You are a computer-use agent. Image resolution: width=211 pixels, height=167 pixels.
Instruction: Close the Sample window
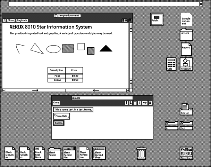click(56, 103)
